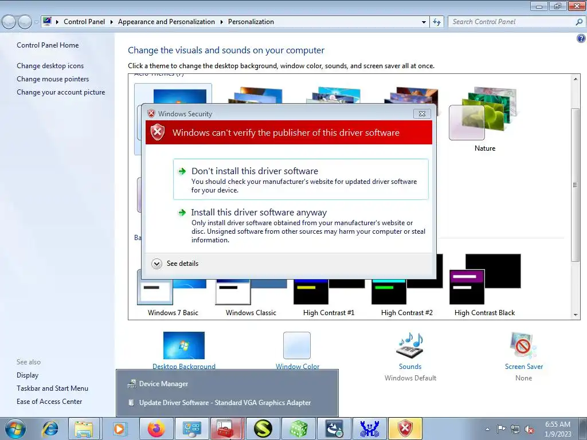Screen dimensions: 587x440
Task: Launch Windows Media Player from taskbar
Action: coord(120,429)
